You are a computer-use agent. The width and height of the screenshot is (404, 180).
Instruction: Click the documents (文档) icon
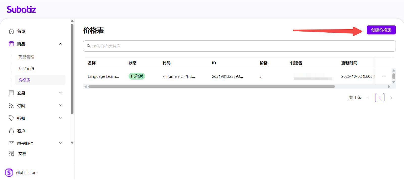pos(11,154)
